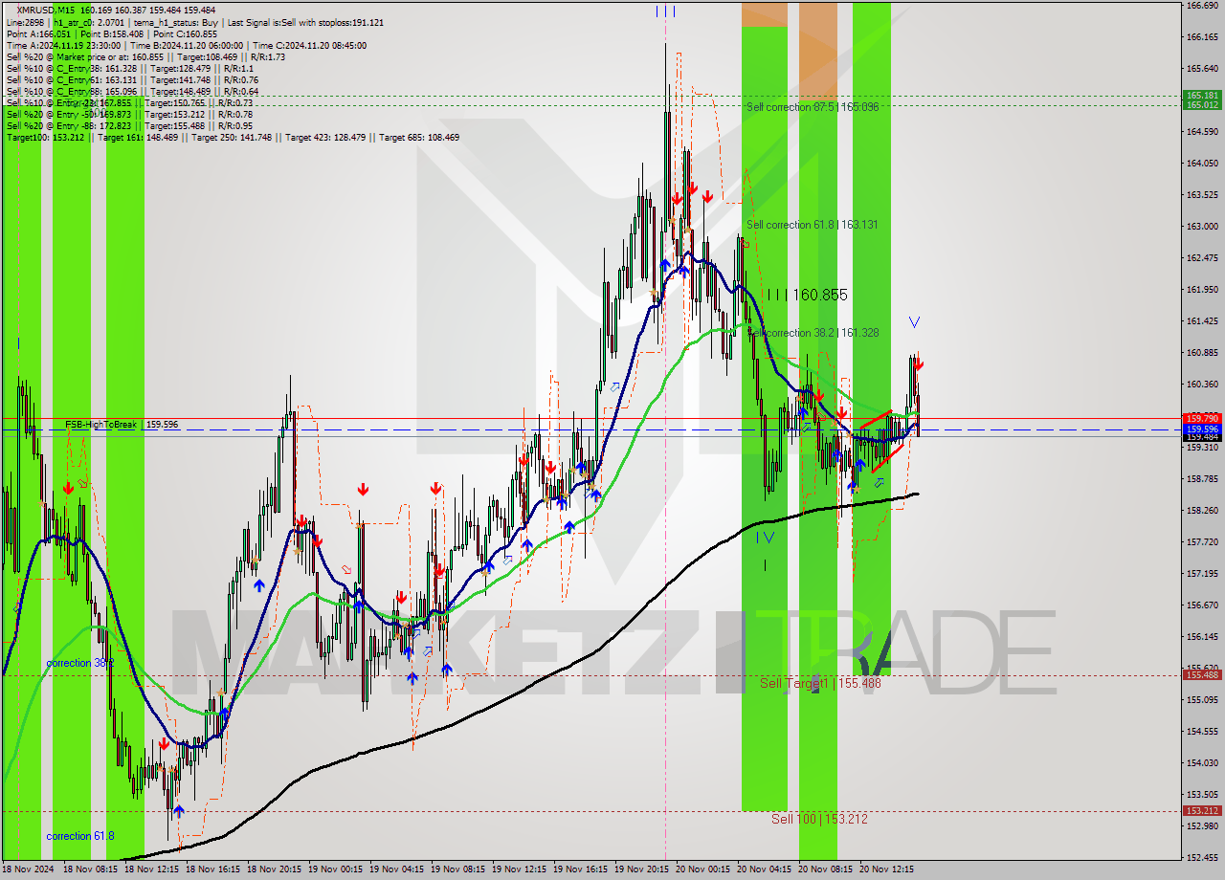Click the 166.690 price axis value
This screenshot has width=1225, height=880.
tap(1202, 6)
